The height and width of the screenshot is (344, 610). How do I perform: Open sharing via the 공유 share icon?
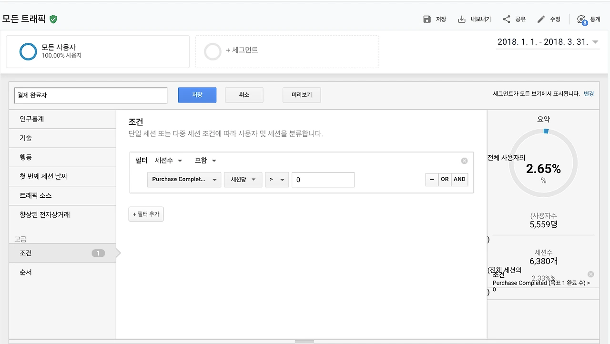point(507,19)
